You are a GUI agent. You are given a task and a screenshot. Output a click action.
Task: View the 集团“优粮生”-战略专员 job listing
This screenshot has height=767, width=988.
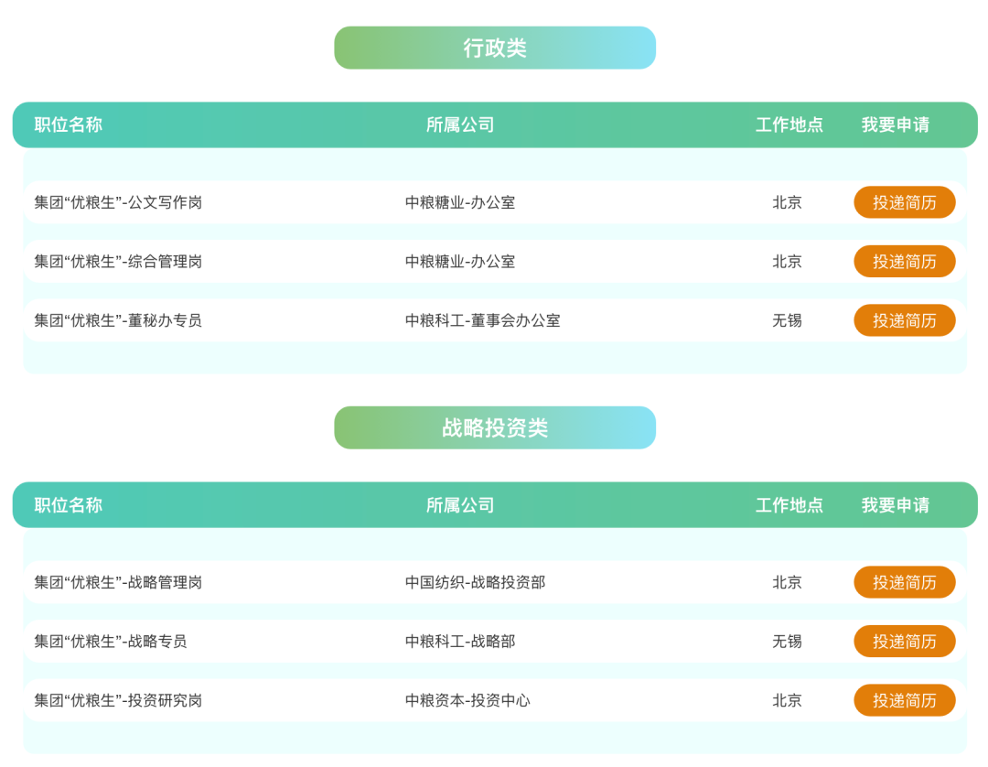pos(111,642)
